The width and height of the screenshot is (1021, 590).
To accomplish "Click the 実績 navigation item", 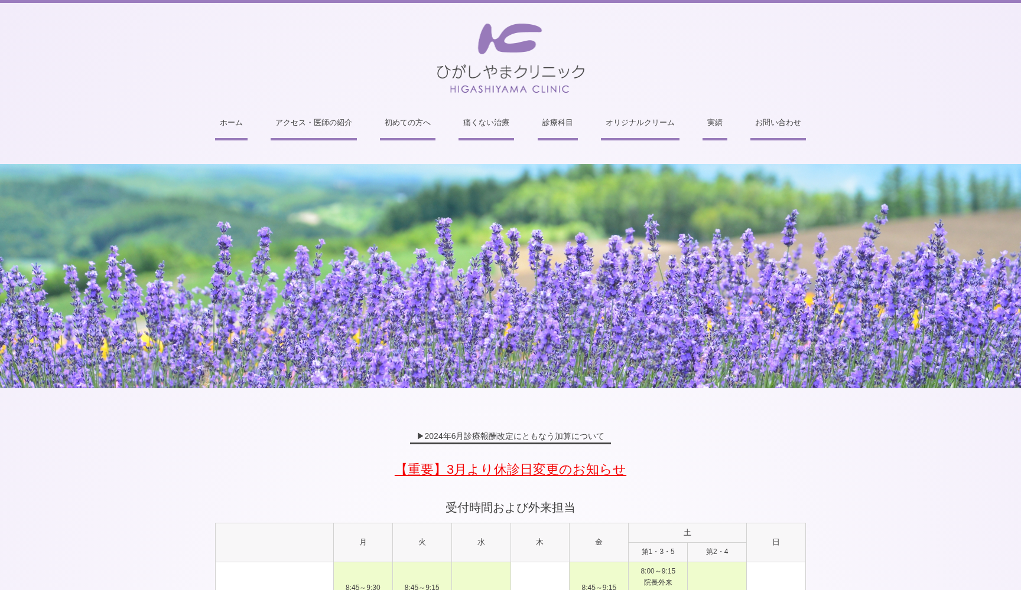I will tap(714, 123).
